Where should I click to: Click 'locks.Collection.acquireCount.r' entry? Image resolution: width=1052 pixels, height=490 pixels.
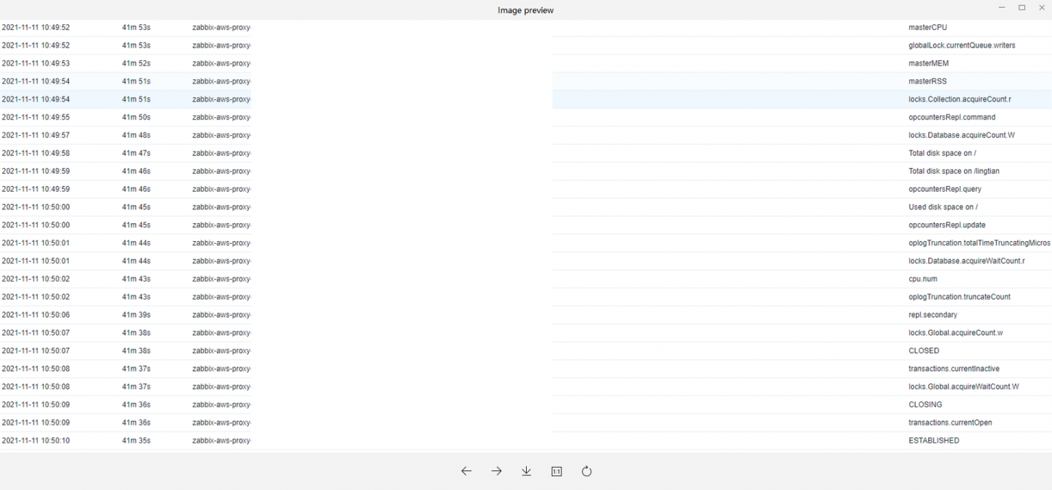coord(959,100)
